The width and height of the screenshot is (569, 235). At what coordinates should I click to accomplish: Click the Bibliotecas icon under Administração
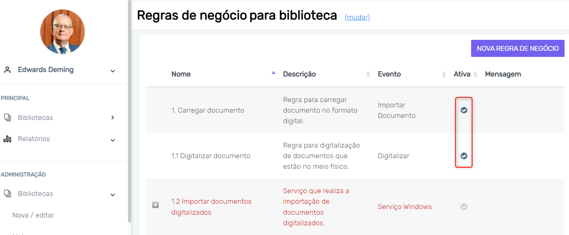(7, 194)
